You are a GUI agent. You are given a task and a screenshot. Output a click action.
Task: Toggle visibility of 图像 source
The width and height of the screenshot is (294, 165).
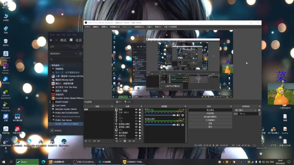[x=136, y=109]
